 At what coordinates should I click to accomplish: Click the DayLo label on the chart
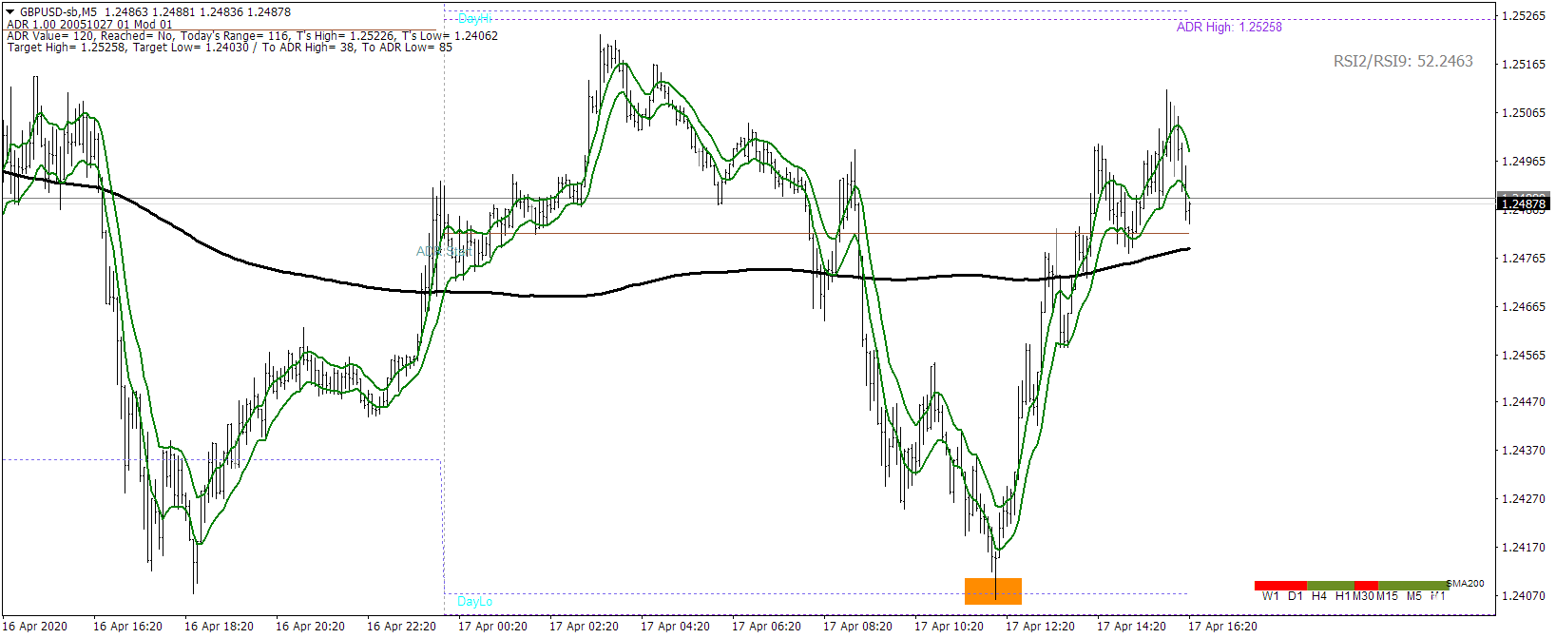pos(474,601)
